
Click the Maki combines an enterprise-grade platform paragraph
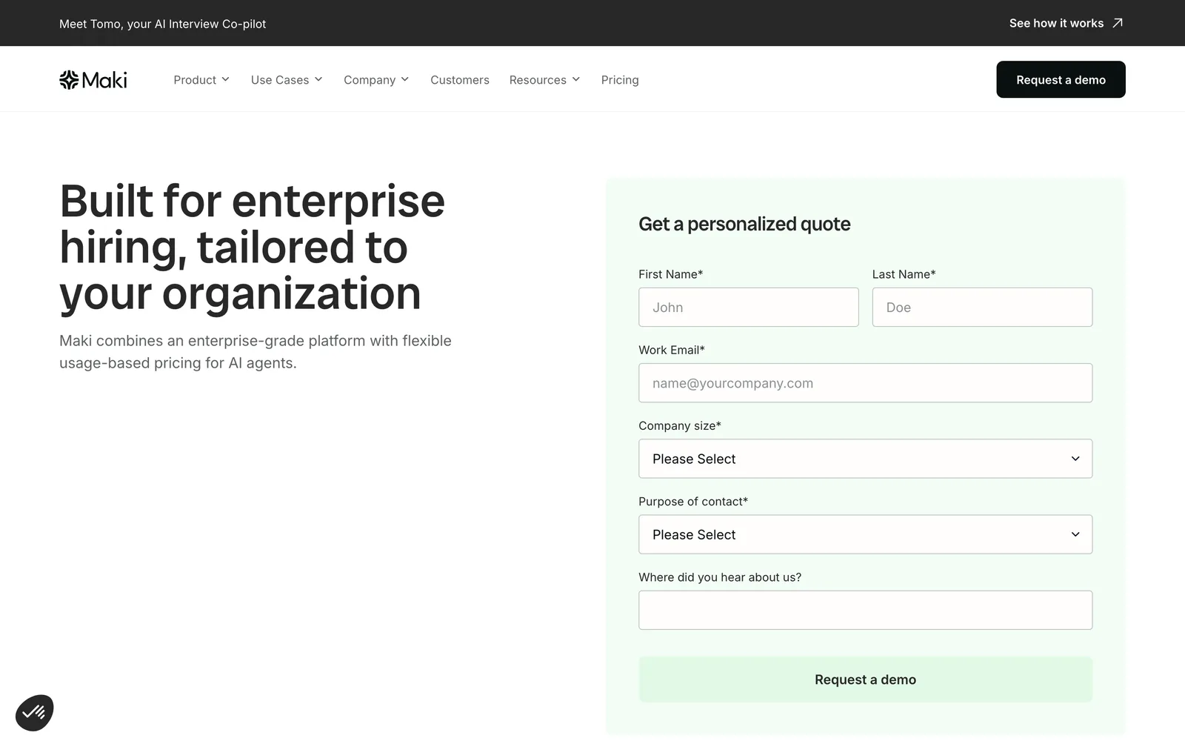(x=256, y=352)
